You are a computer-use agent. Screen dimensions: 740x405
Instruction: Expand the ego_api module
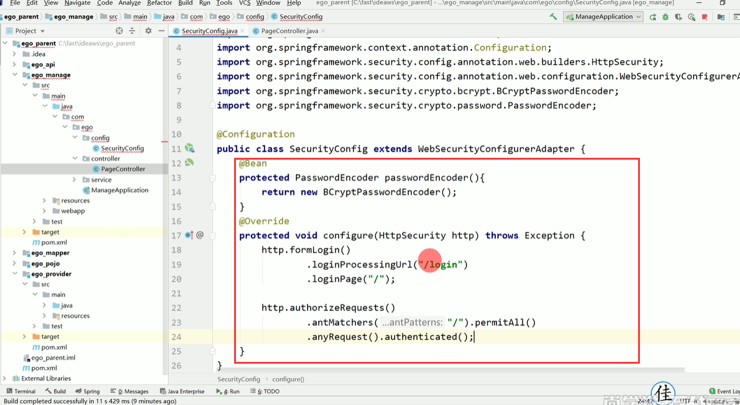pyautogui.click(x=15, y=65)
